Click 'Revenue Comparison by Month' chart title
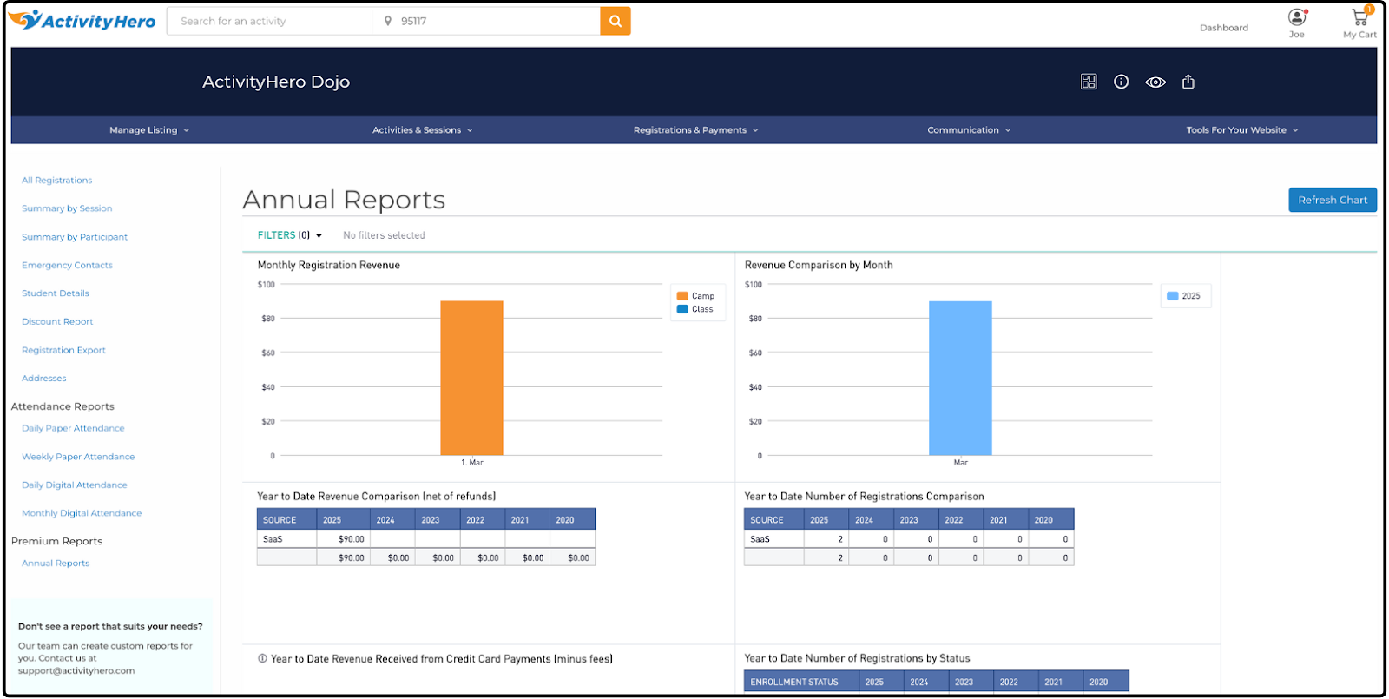1389x699 pixels. click(x=819, y=266)
